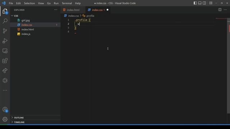Show additional views ellipsis in activity bar
This screenshot has height=129, width=230.
tap(5, 90)
